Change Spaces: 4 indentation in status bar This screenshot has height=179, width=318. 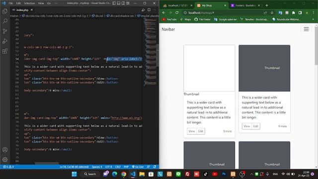coord(97,167)
